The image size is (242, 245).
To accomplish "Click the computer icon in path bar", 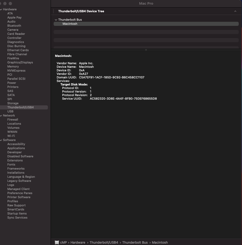I will tap(57, 242).
